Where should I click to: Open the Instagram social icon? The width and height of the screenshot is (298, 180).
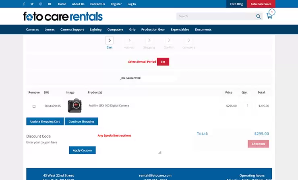tap(41, 4)
